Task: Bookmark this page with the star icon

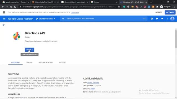Action: pyautogui.click(x=119, y=7)
